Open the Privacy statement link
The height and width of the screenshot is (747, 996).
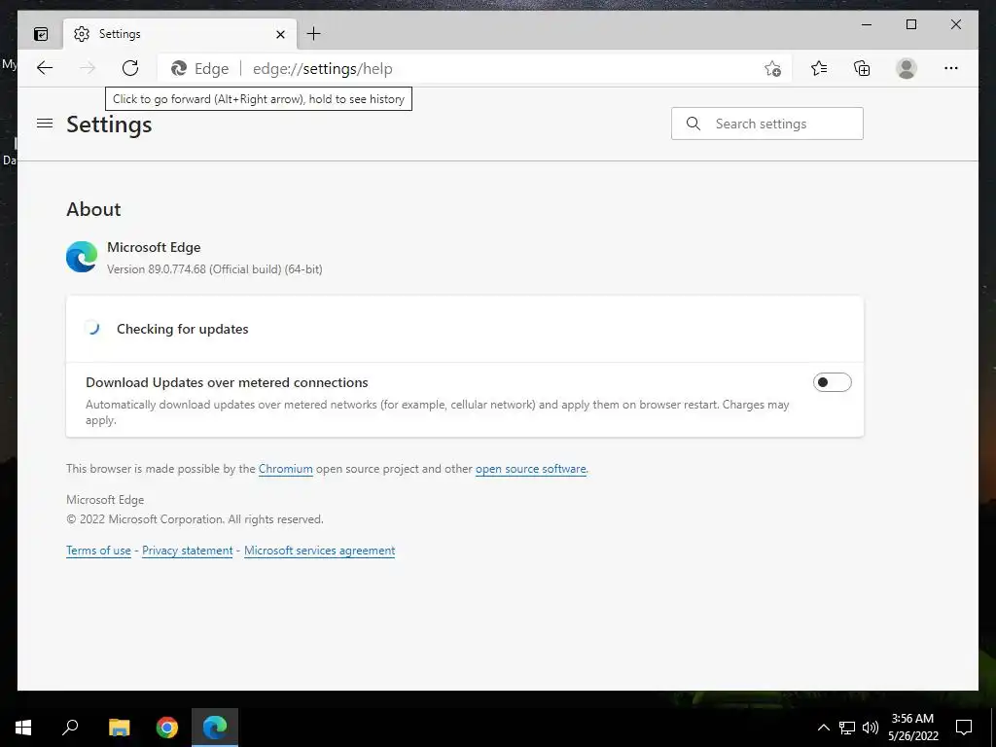click(188, 551)
